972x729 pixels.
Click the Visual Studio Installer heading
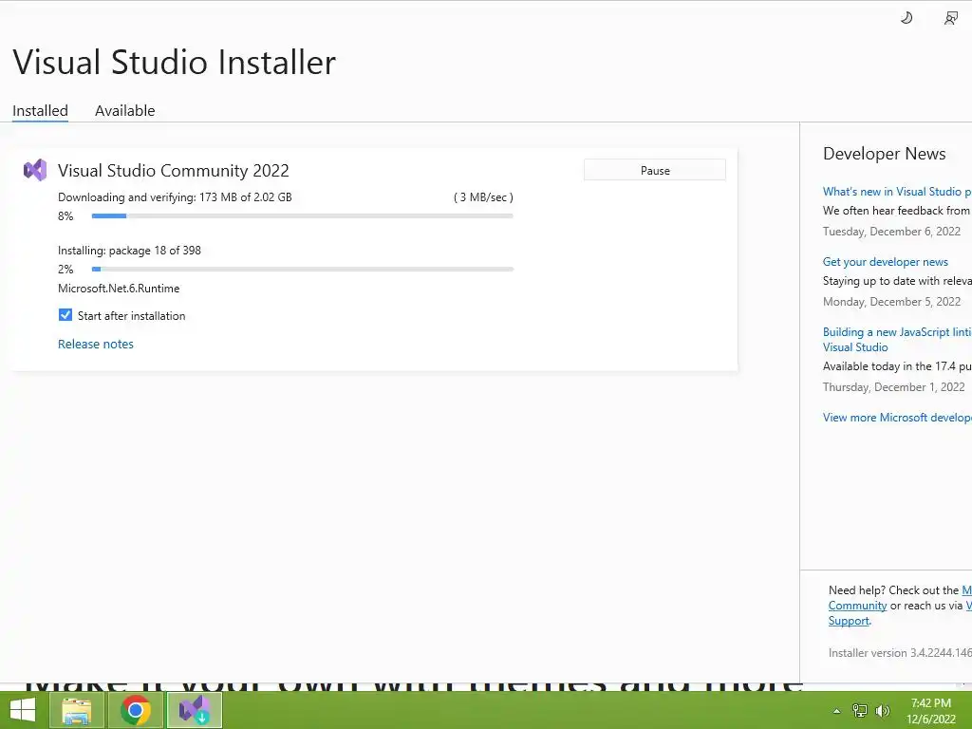175,62
